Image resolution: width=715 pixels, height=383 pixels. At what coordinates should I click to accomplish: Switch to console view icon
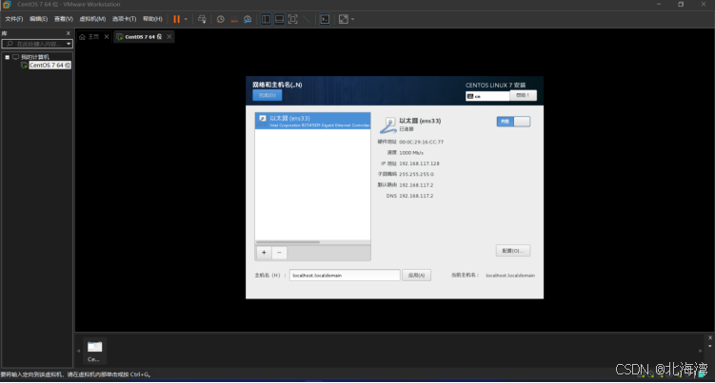click(x=325, y=19)
